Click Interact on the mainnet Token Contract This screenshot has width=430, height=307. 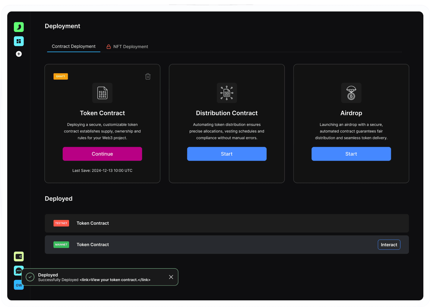[389, 245]
